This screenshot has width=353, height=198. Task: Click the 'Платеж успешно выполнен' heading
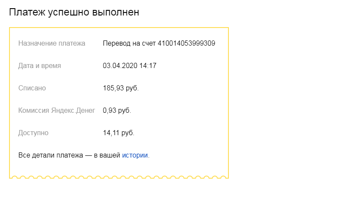(x=74, y=12)
